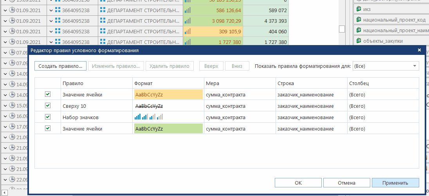
Task: Uncheck the Сверху 10 rule checkbox
Action: tap(48, 106)
